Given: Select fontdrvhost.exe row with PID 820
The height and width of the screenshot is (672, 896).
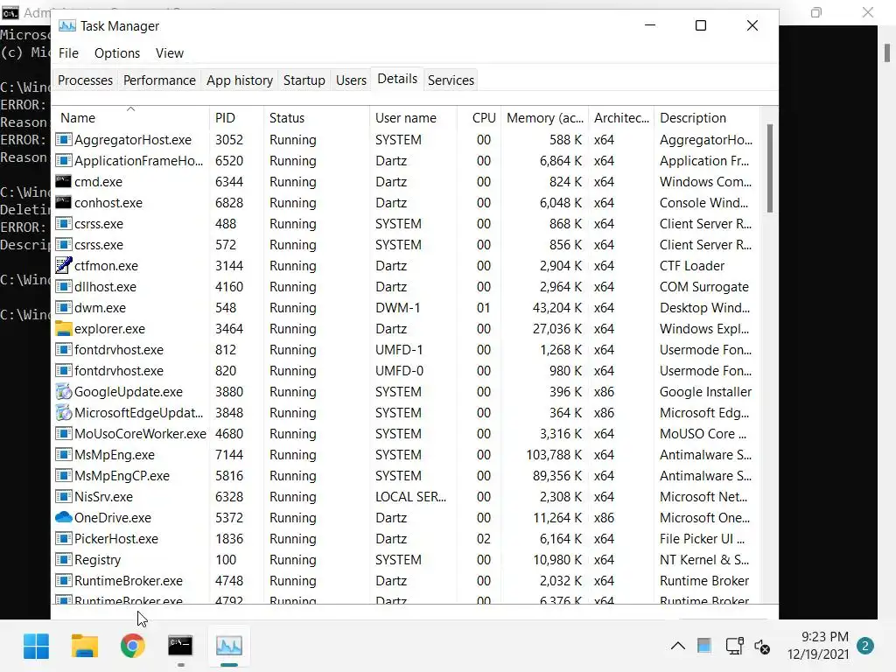Looking at the screenshot, I should [x=406, y=371].
